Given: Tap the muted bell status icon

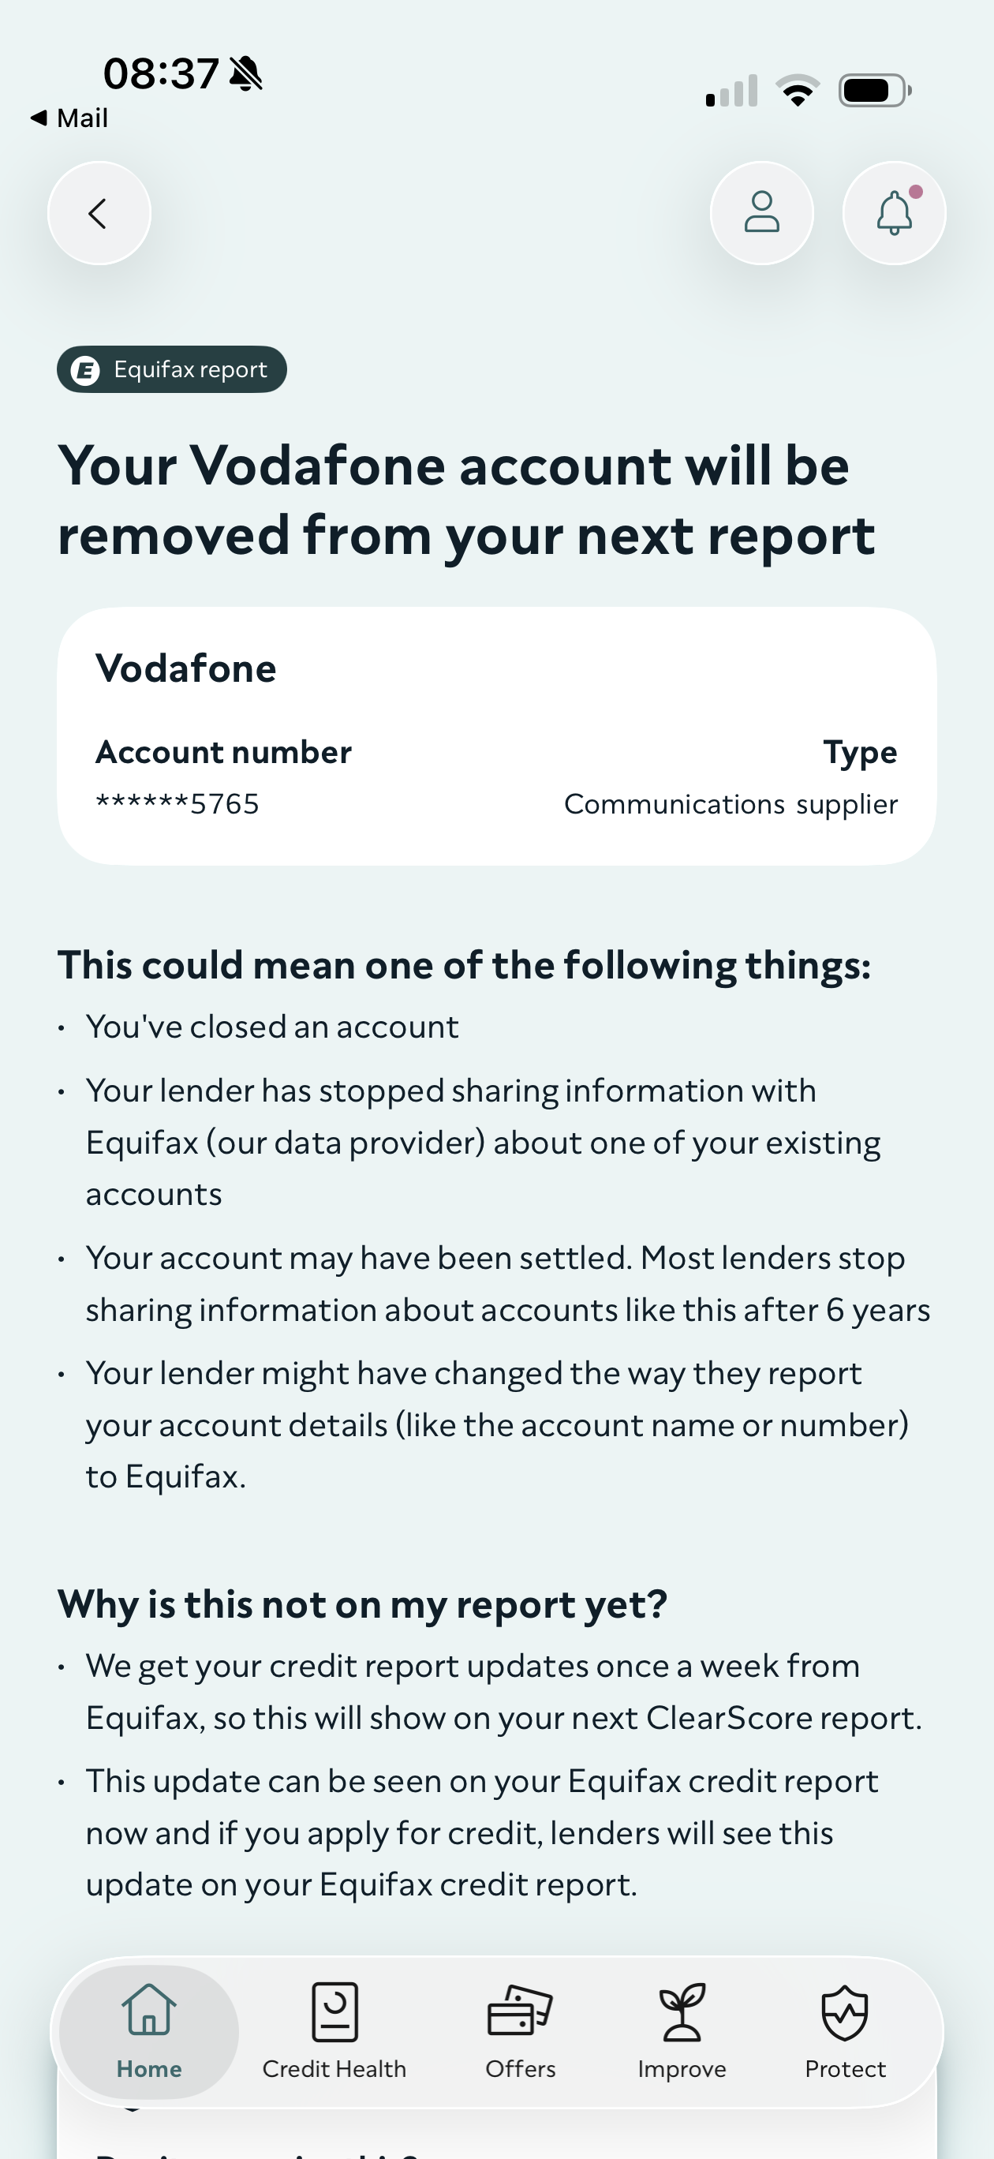Looking at the screenshot, I should pos(245,73).
